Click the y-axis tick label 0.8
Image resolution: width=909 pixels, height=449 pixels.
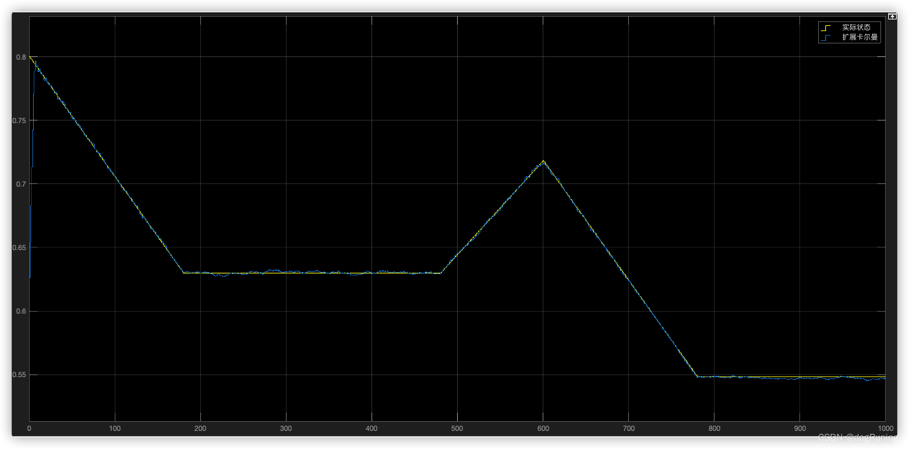pos(22,57)
